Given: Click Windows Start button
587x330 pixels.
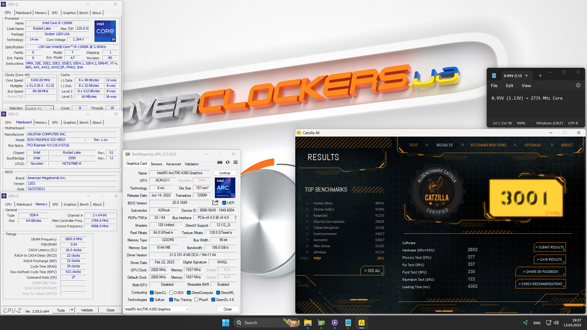Looking at the screenshot, I should coord(226,323).
